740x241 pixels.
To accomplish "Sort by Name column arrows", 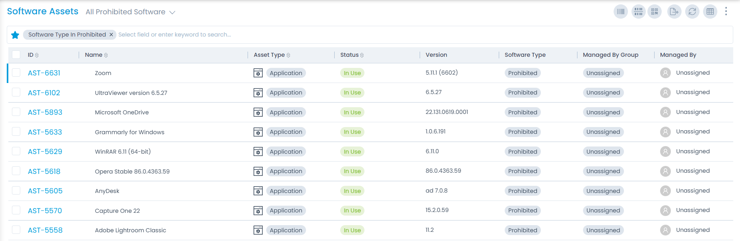I will [106, 55].
